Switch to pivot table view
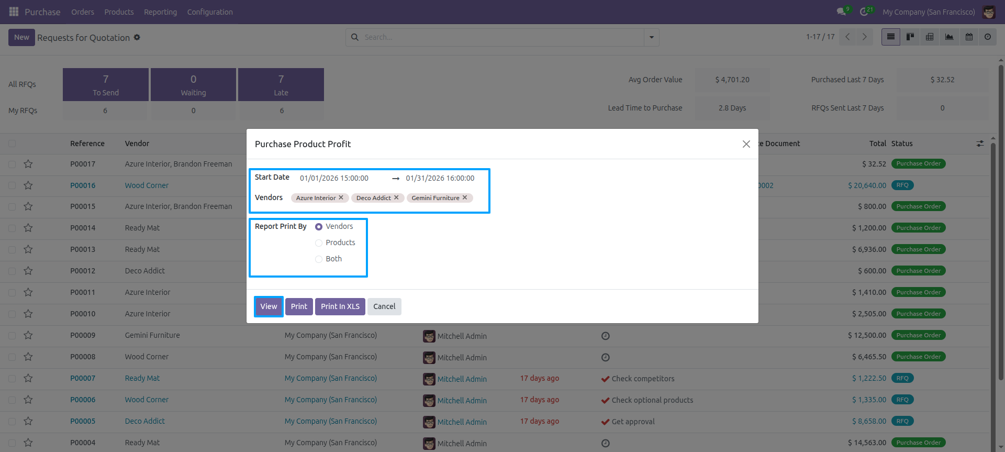1005x452 pixels. click(x=930, y=37)
